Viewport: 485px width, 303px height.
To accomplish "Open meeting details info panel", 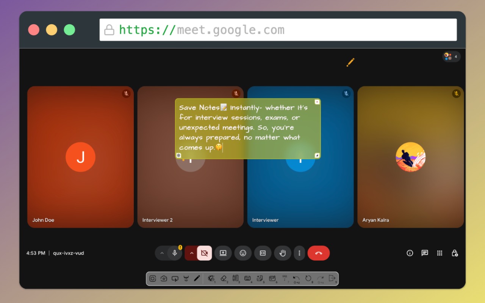I will point(410,253).
